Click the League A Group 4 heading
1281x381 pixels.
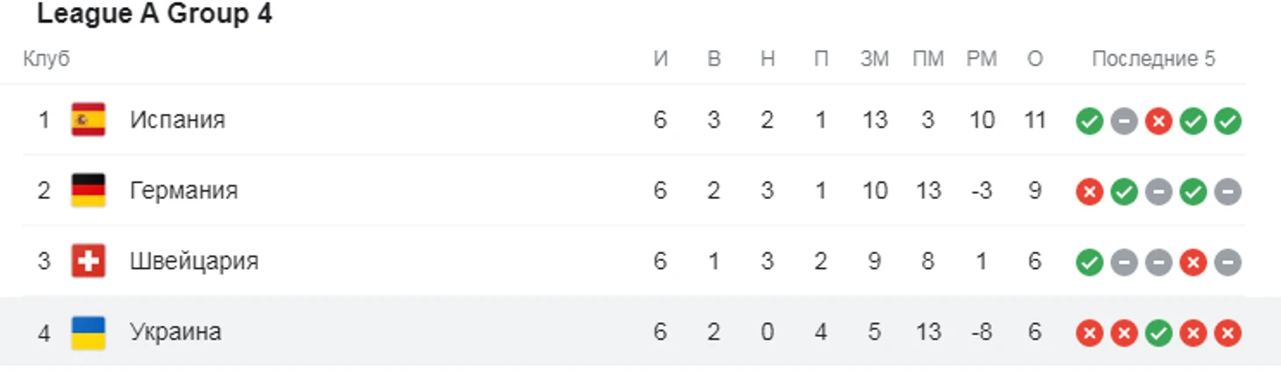[154, 14]
